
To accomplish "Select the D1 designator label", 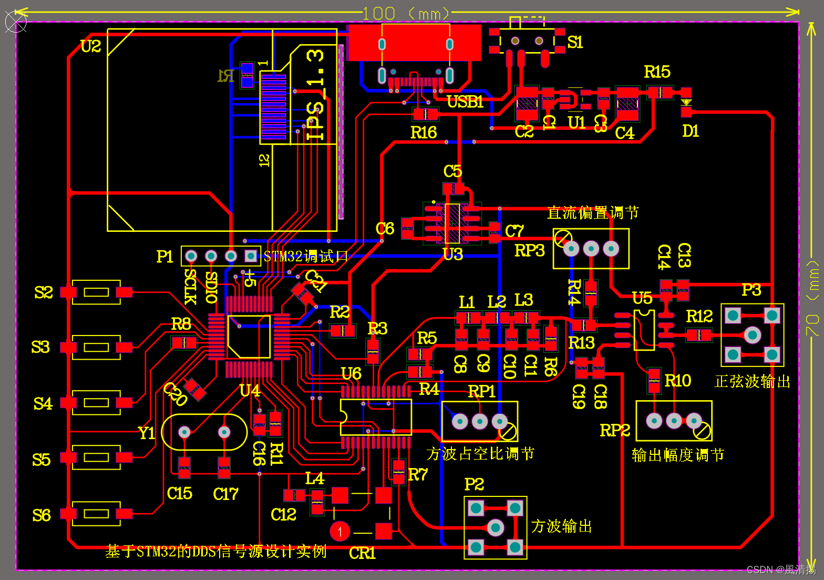I will click(x=691, y=131).
